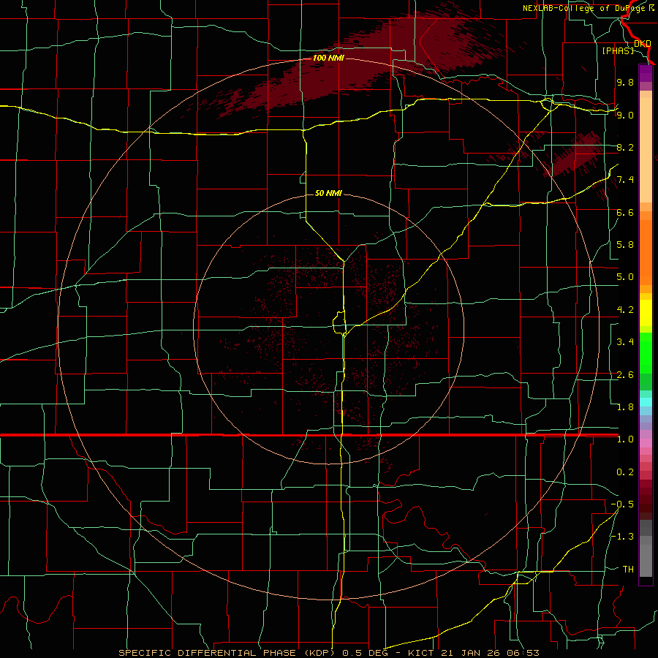Pick the pink band near 1.0 on scale

(646, 443)
